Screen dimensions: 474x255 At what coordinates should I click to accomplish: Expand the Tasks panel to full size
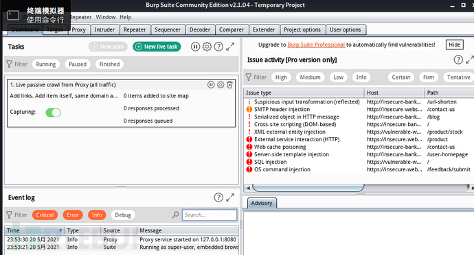[x=230, y=47]
